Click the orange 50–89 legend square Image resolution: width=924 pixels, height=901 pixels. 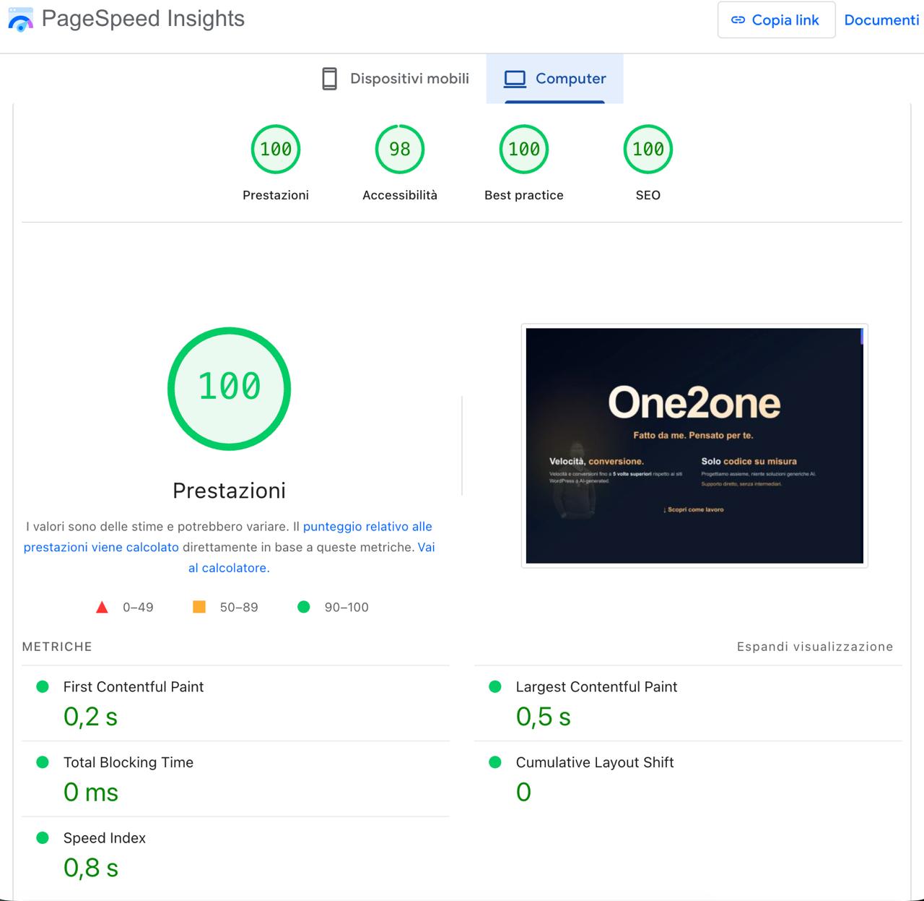pos(199,607)
